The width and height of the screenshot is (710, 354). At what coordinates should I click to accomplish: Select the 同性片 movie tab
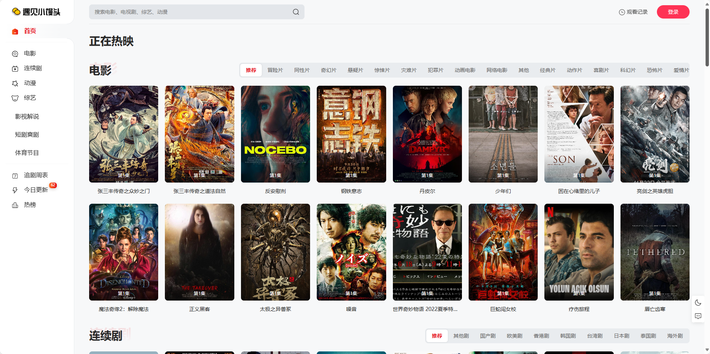[302, 70]
